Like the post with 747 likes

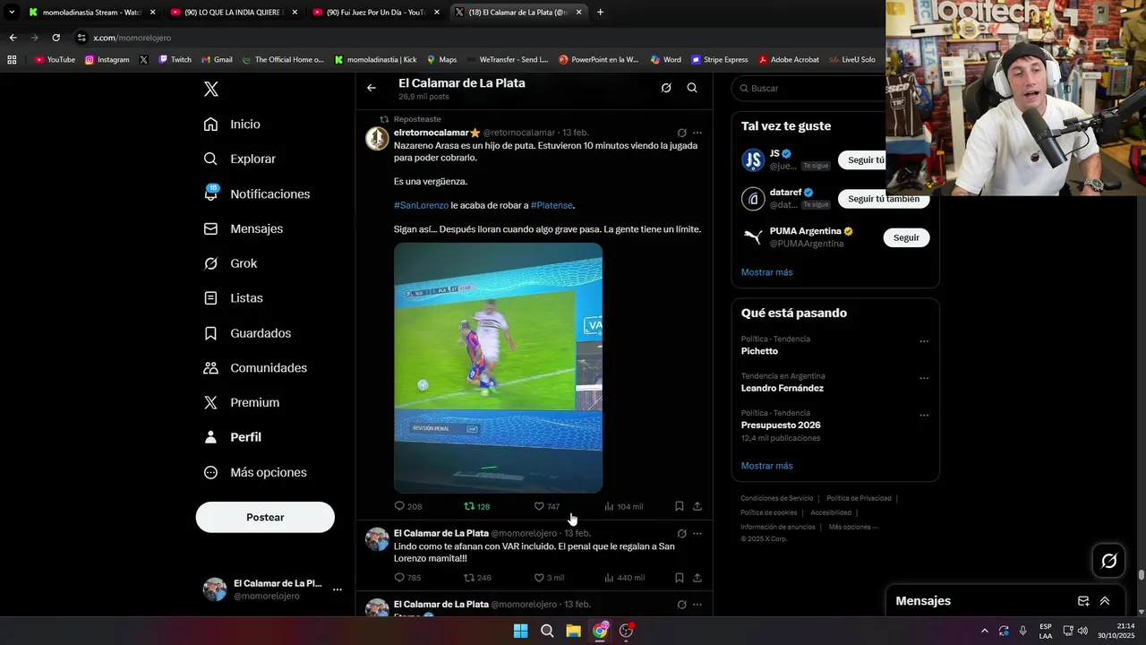point(547,506)
